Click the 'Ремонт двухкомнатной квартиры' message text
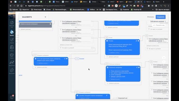The image size is (179, 101). [120, 44]
